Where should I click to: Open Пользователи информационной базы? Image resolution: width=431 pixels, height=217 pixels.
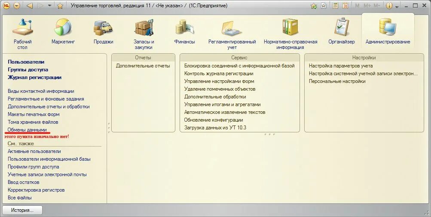49,159
